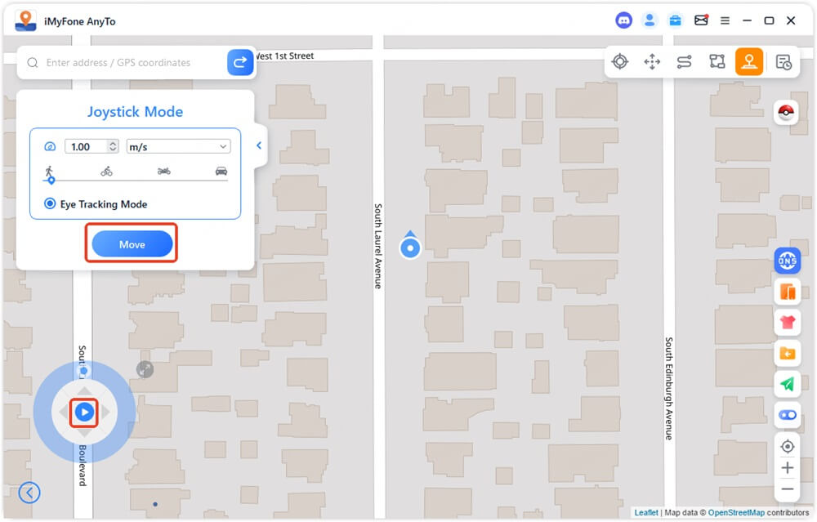
Task: Recenter map on current location
Action: [x=788, y=447]
